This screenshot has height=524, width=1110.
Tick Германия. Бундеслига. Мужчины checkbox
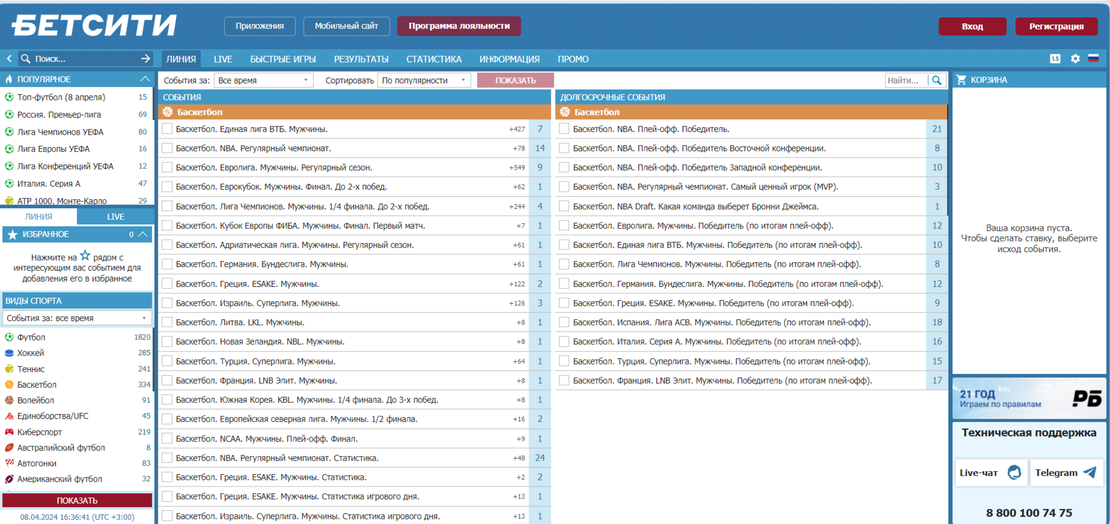coord(167,264)
